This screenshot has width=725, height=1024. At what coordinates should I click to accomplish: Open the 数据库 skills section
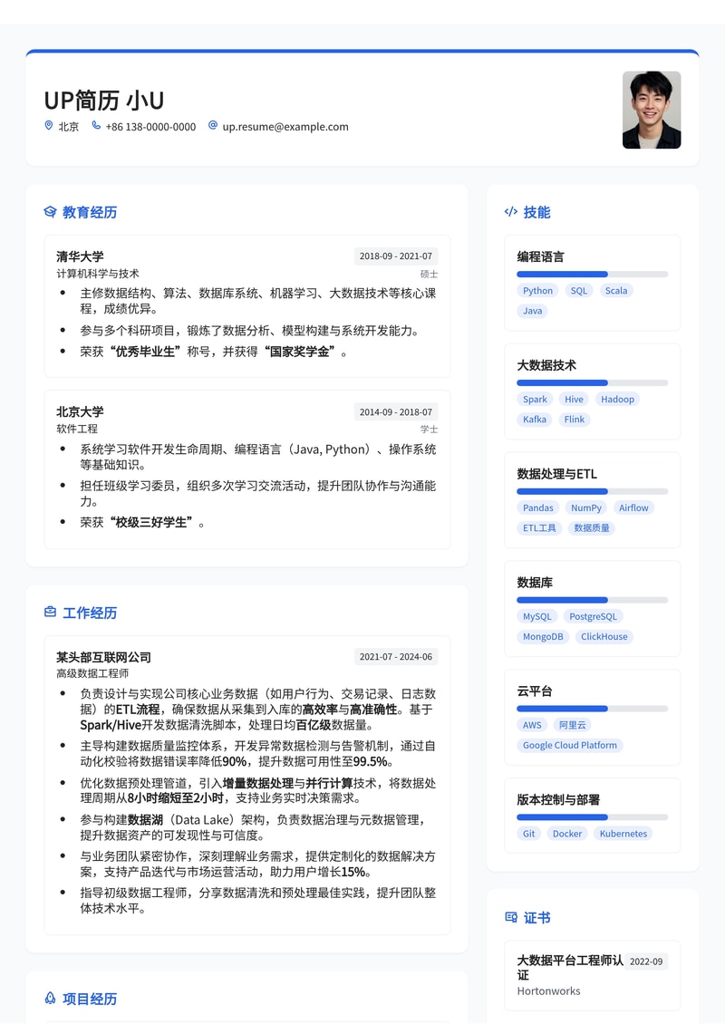(536, 583)
